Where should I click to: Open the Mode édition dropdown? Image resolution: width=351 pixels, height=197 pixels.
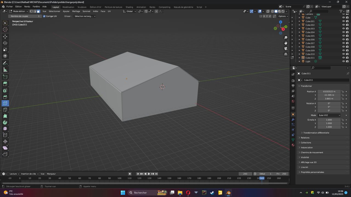(18, 11)
